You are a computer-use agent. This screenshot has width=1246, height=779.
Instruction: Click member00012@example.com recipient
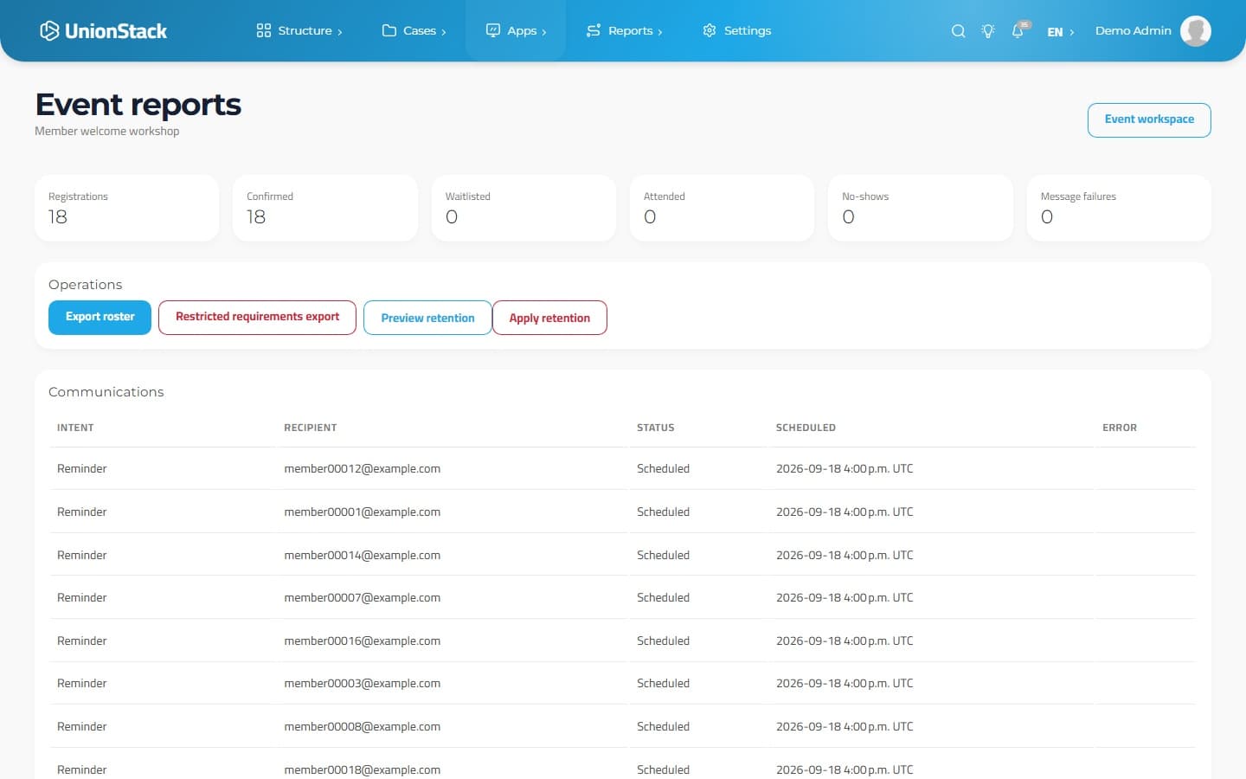coord(362,468)
